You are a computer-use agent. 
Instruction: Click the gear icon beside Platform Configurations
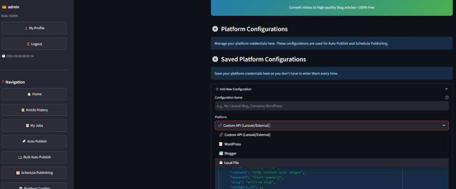point(215,29)
